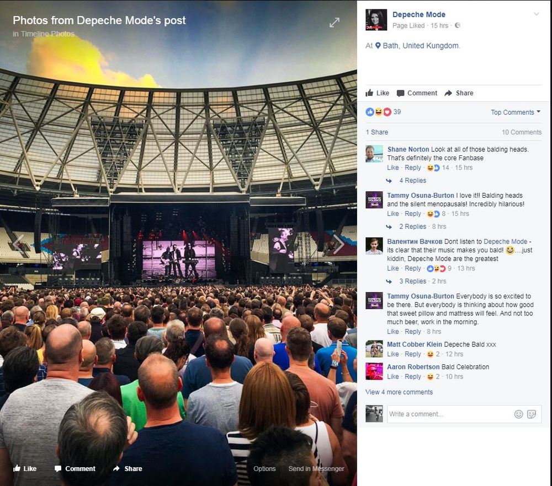Focus the Write a comment field
This screenshot has height=486, width=552.
450,414
